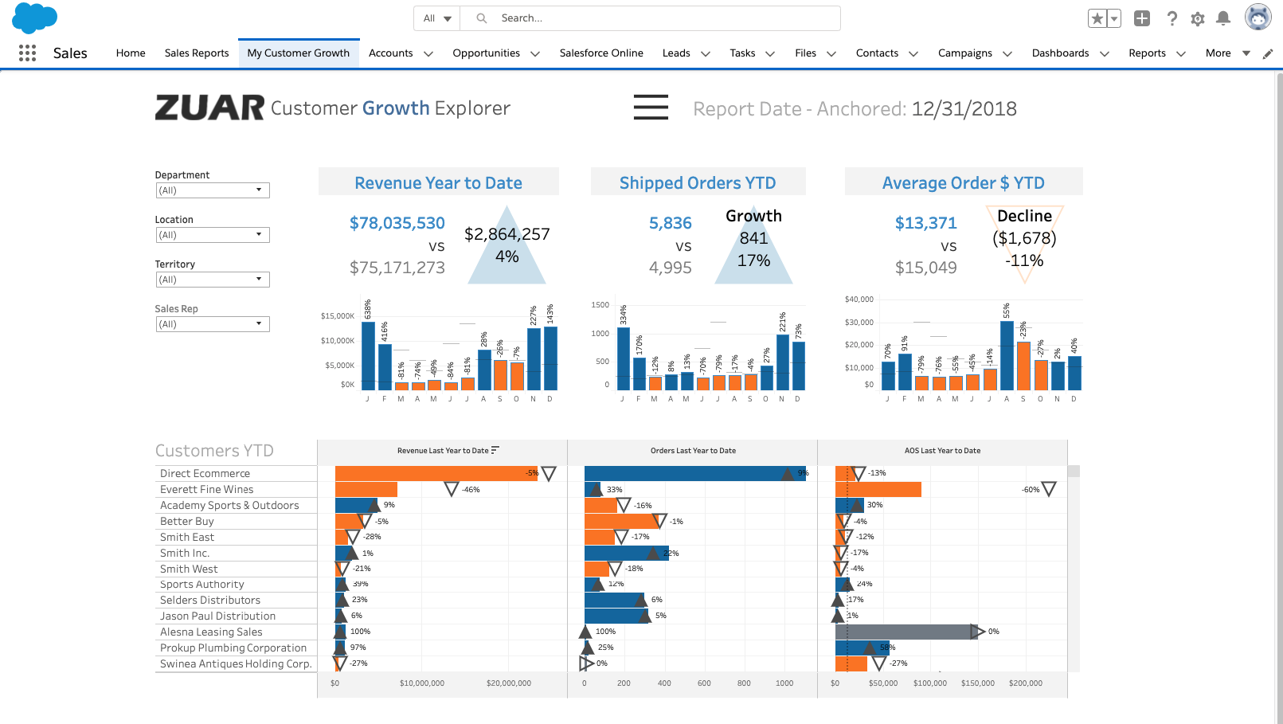Click the hamburger menu icon in dashboard
Image resolution: width=1283 pixels, height=724 pixels.
click(651, 108)
